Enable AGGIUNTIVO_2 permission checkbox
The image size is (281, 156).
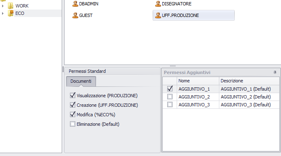tap(170, 97)
